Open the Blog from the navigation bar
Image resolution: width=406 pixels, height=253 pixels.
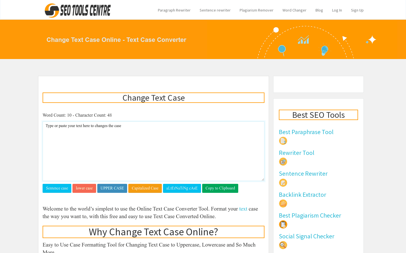click(319, 10)
